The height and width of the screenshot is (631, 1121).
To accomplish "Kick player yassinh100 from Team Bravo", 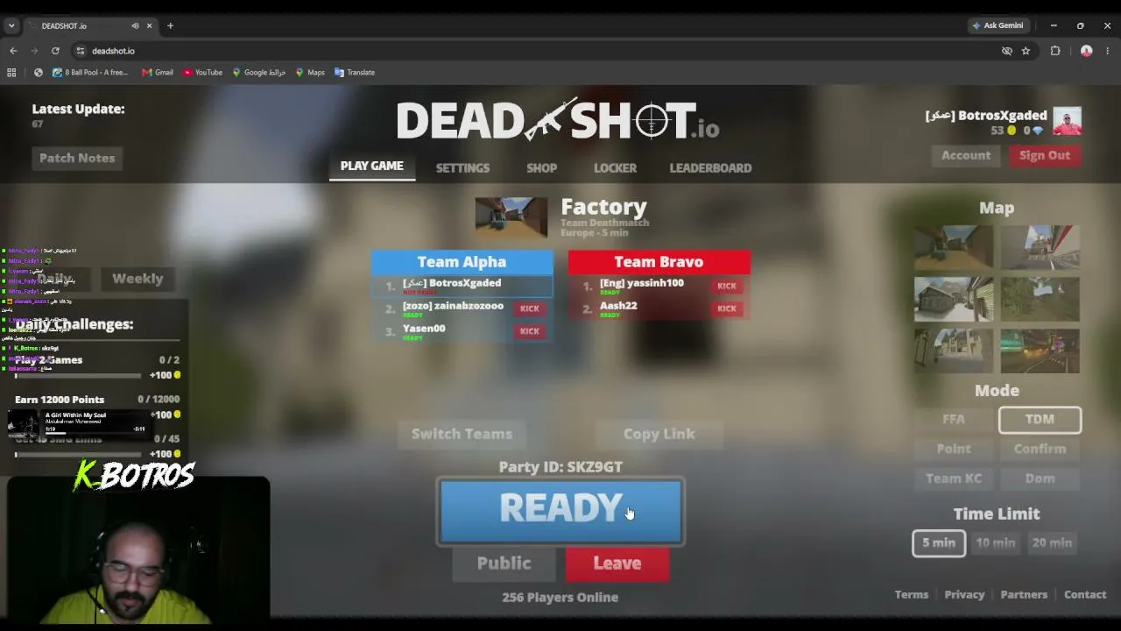I will pos(726,286).
